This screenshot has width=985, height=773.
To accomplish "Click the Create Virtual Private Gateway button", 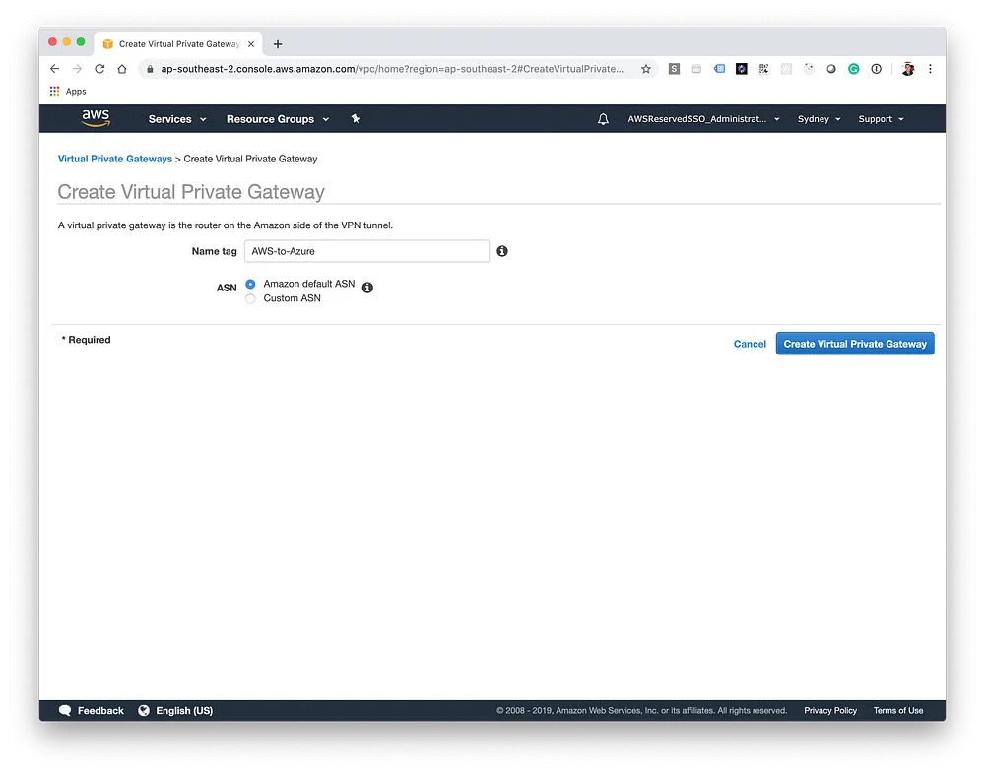I will 855,344.
